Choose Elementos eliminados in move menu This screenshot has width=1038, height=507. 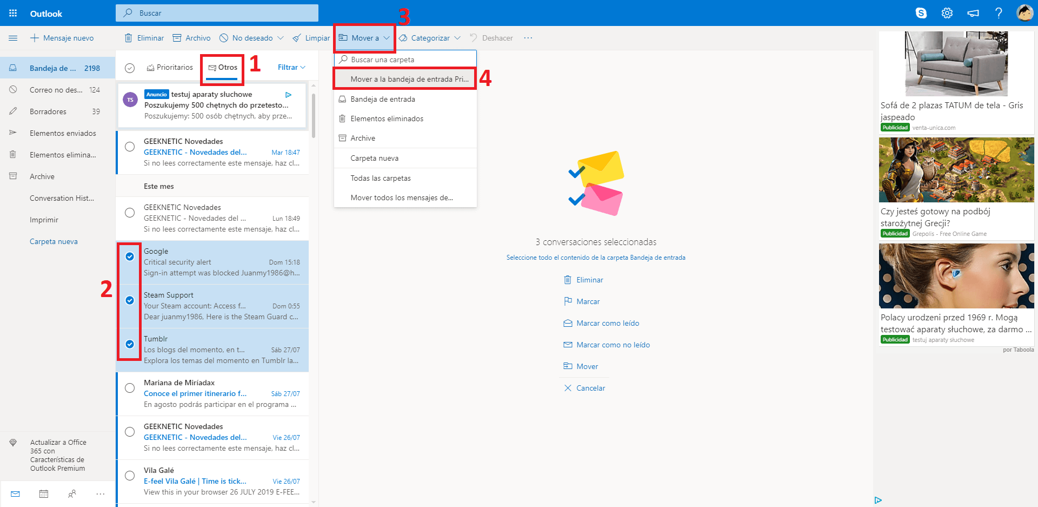[405, 118]
